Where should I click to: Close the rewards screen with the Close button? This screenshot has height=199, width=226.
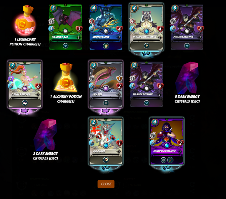tap(106, 184)
